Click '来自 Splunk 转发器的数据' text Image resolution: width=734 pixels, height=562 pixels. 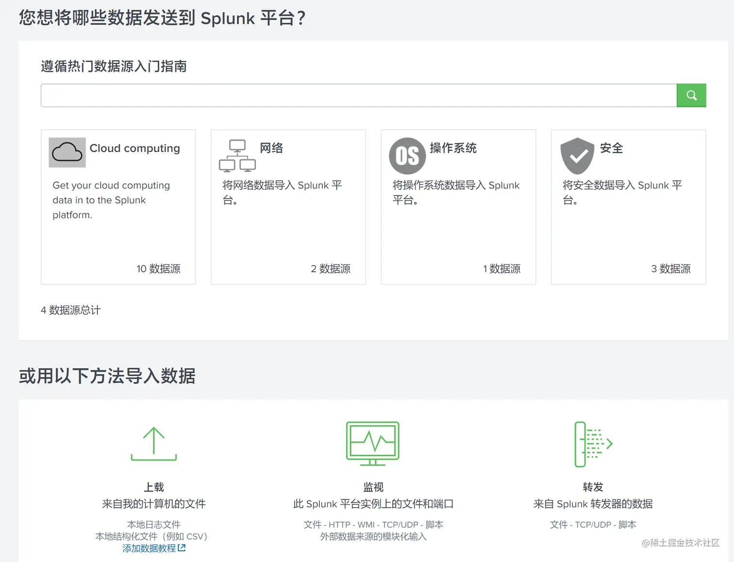[x=593, y=504]
